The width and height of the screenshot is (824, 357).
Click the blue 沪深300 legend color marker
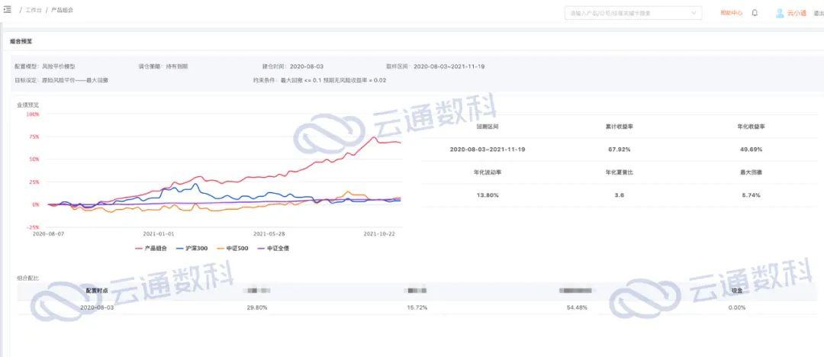tap(180, 248)
